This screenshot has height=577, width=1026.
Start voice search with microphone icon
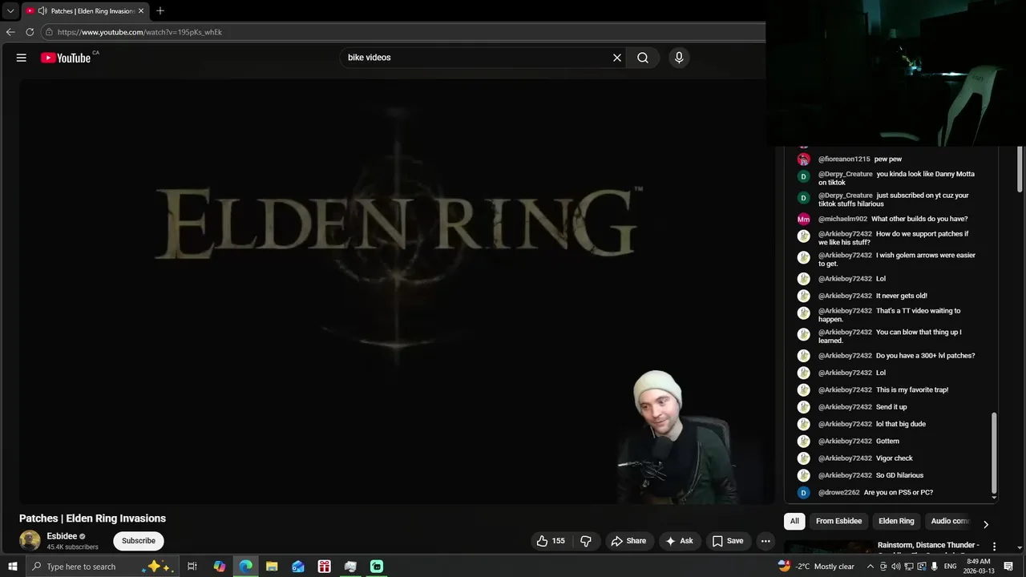[679, 58]
